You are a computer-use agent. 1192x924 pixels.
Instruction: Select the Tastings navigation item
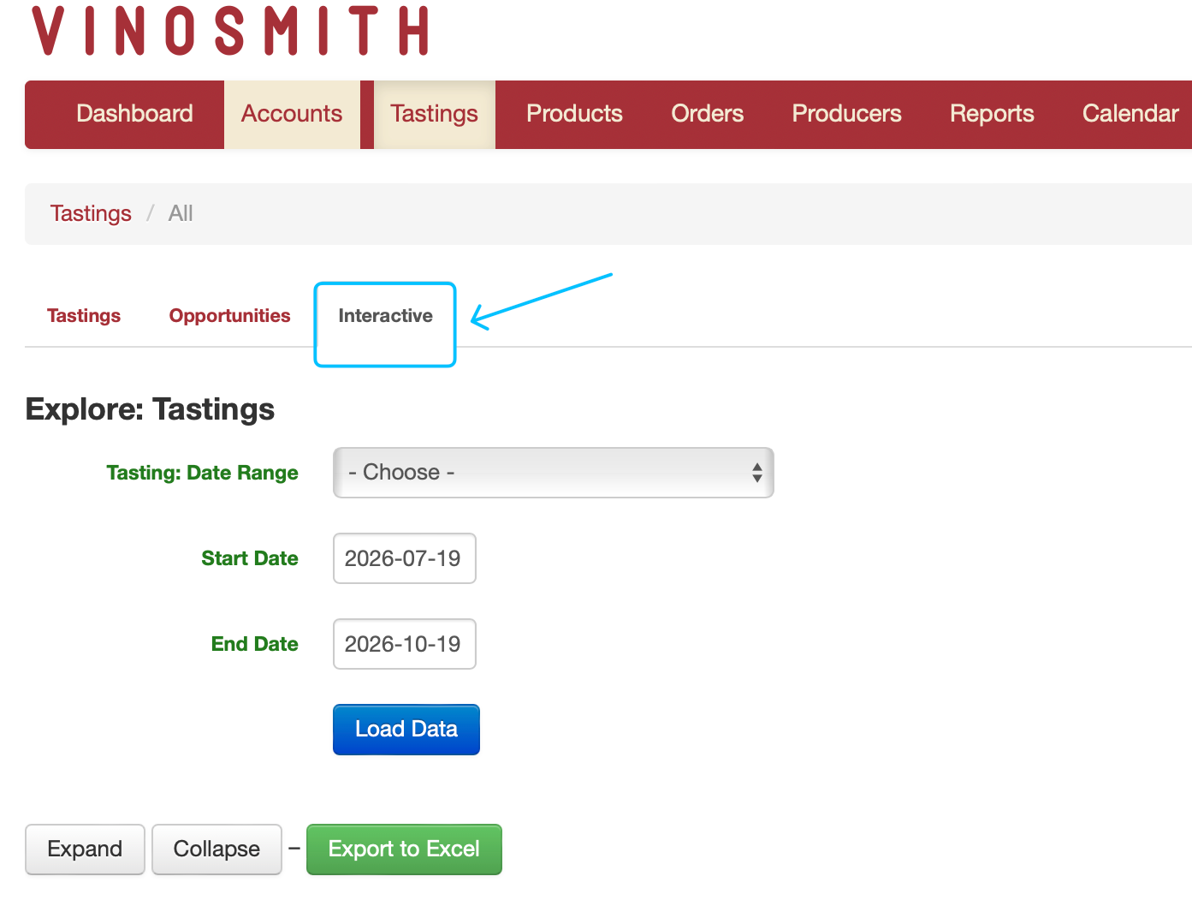click(x=434, y=114)
